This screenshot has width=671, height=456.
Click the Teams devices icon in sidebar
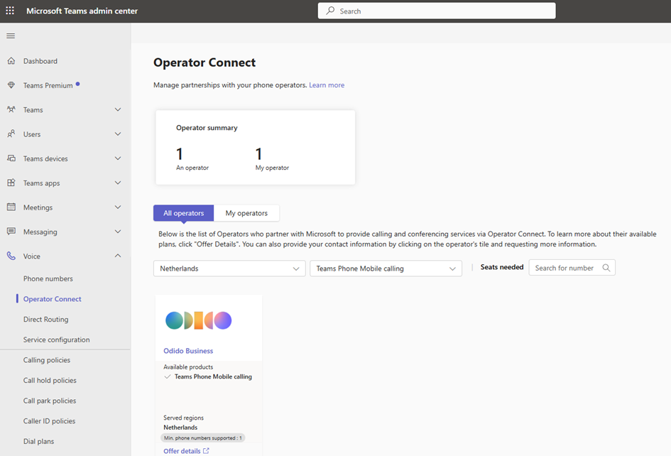(x=11, y=158)
